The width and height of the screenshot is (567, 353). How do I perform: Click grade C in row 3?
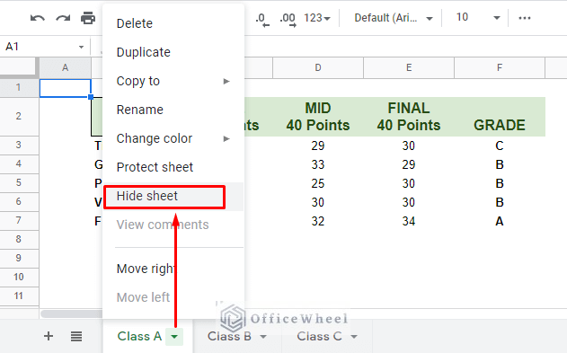tap(500, 146)
